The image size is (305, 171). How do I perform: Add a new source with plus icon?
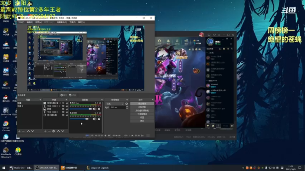[x=45, y=131]
